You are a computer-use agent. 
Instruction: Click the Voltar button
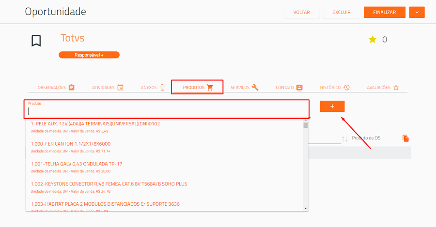(301, 12)
